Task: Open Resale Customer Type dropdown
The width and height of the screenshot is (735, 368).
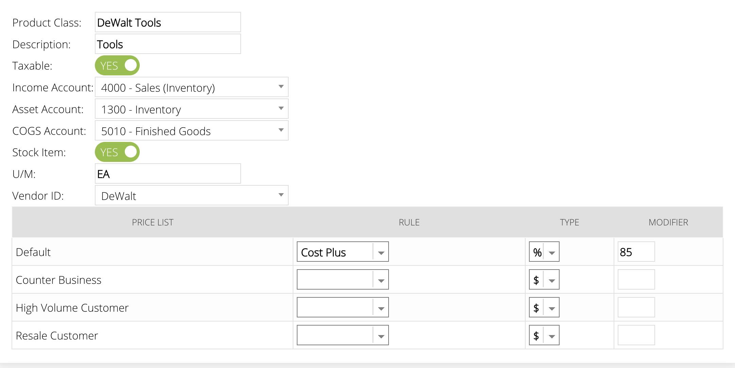Action: tap(544, 335)
